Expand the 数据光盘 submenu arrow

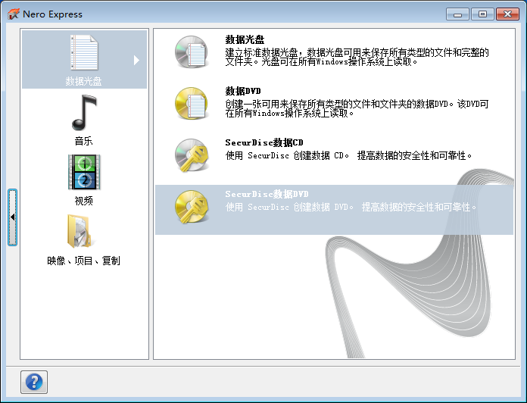[x=136, y=60]
